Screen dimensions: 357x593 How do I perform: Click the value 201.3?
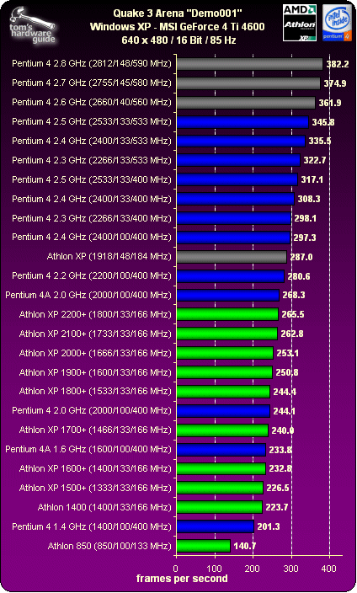(x=269, y=526)
